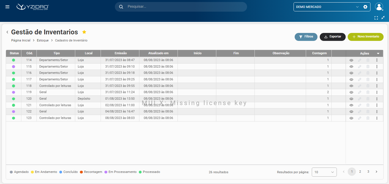View inventory 119 with the eye icon

coord(351,92)
